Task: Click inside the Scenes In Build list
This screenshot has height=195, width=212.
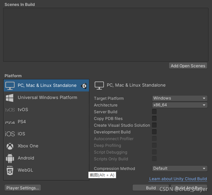Action: 106,35
